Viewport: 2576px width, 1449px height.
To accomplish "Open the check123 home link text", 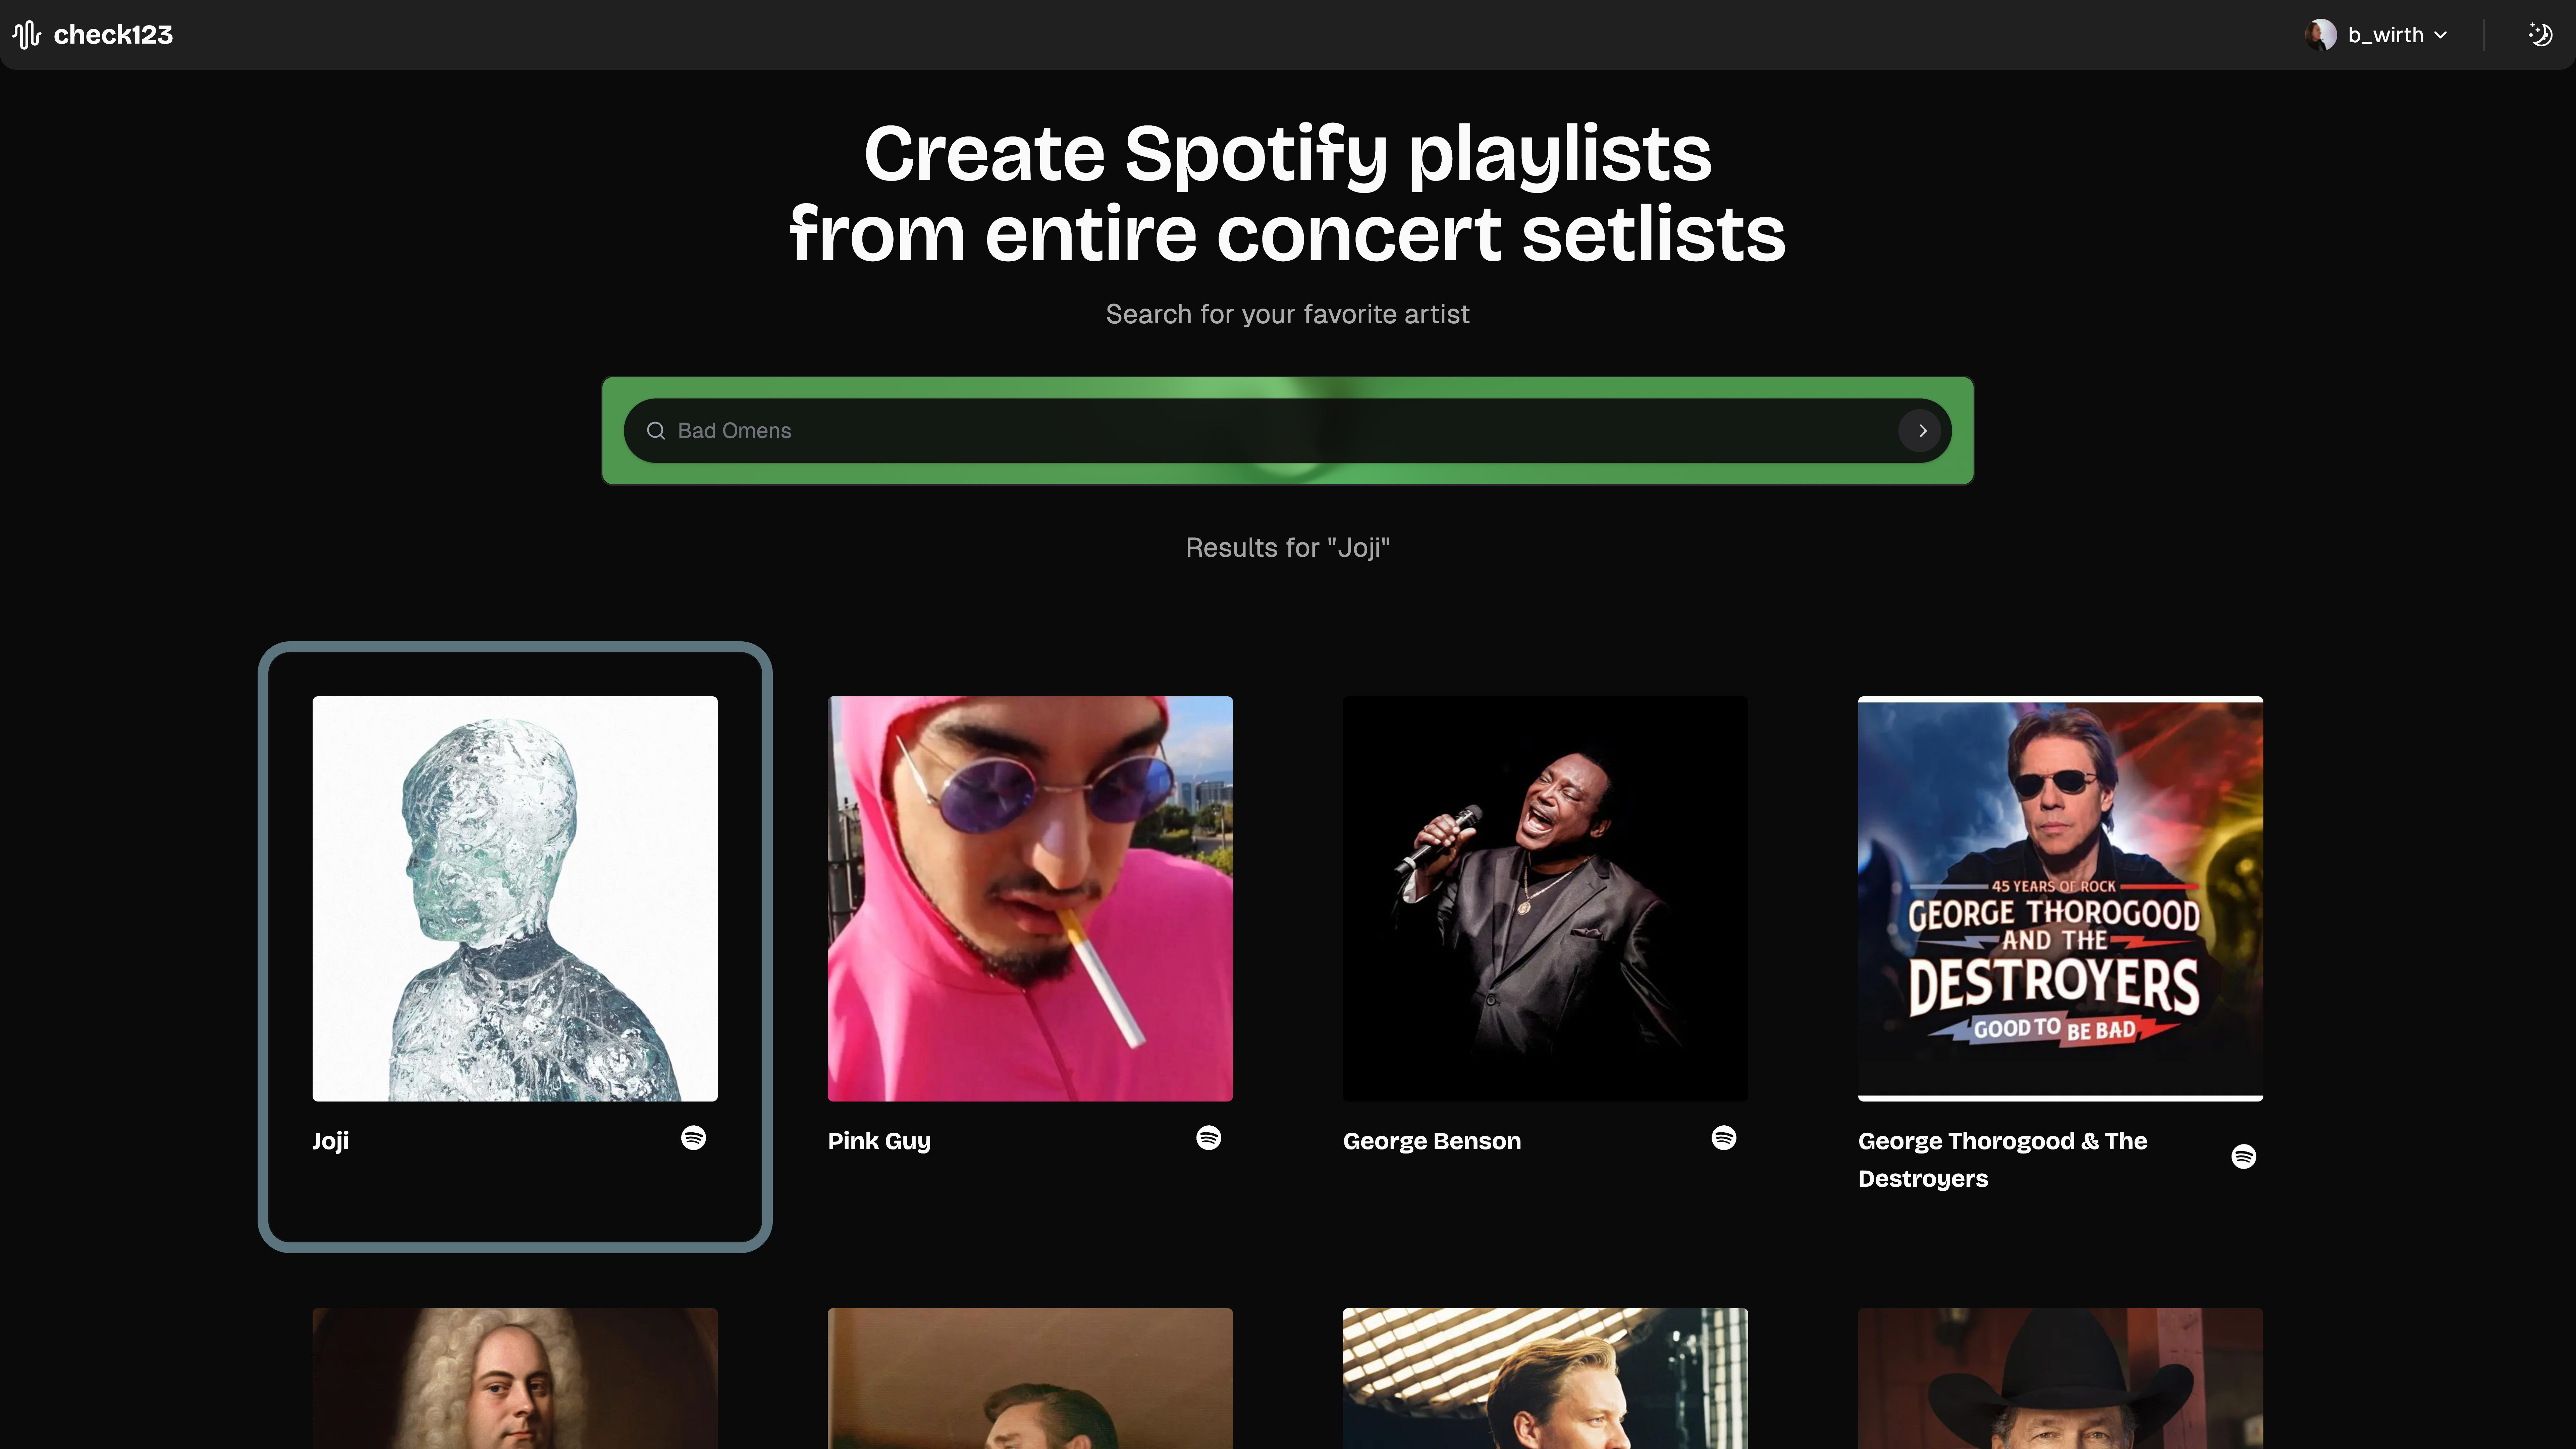I will point(113,35).
